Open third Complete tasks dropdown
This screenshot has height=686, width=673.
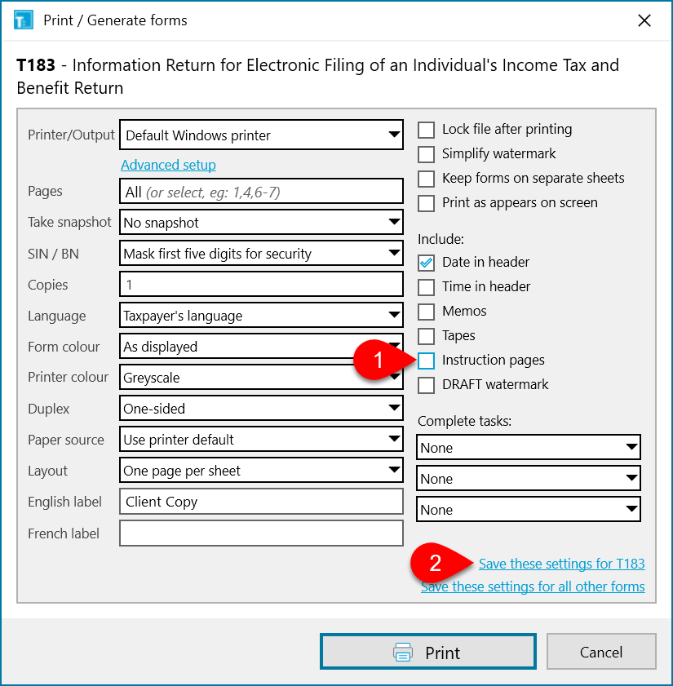(529, 509)
